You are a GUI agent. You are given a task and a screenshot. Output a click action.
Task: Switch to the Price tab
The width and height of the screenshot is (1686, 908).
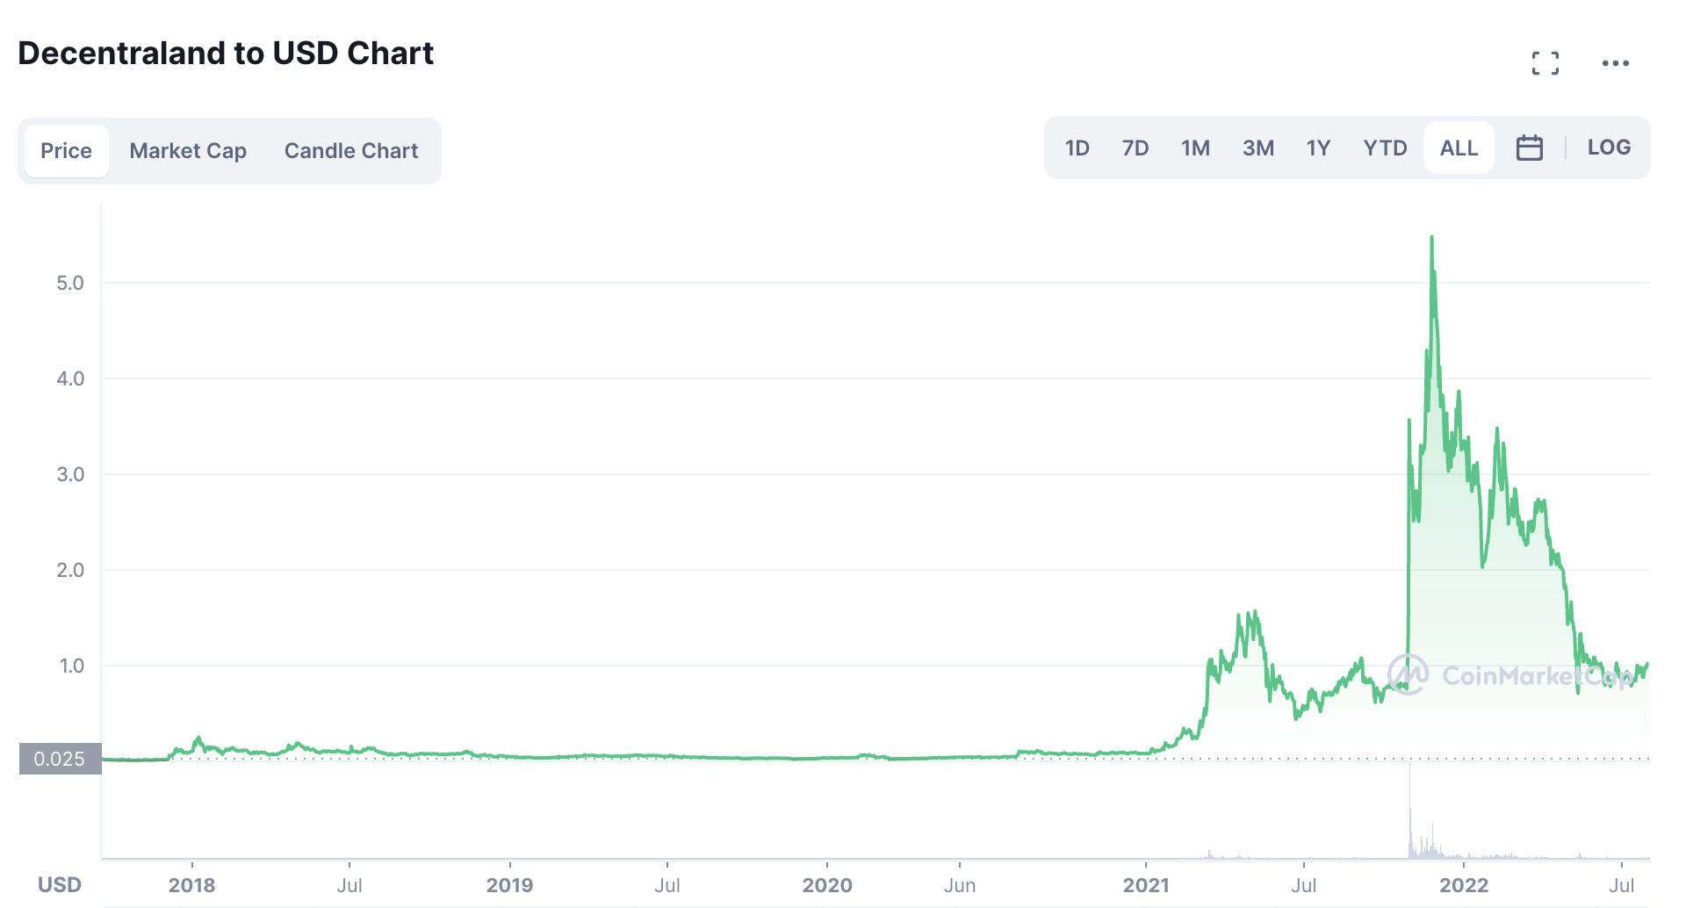(66, 151)
